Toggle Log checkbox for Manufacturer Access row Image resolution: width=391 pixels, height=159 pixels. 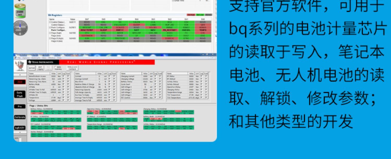63,76
